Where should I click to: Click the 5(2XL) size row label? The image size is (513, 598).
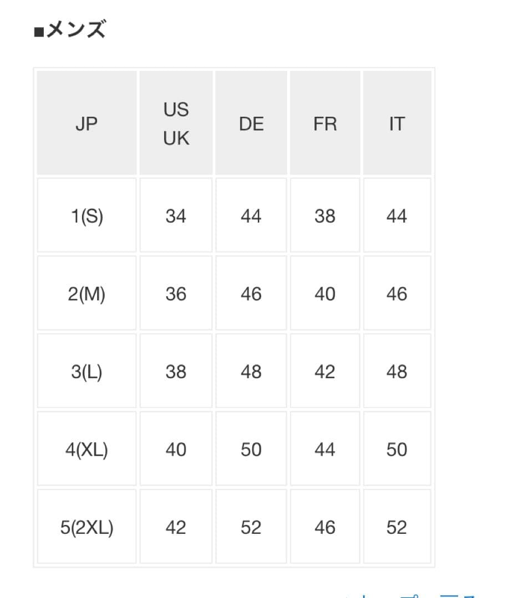(87, 527)
